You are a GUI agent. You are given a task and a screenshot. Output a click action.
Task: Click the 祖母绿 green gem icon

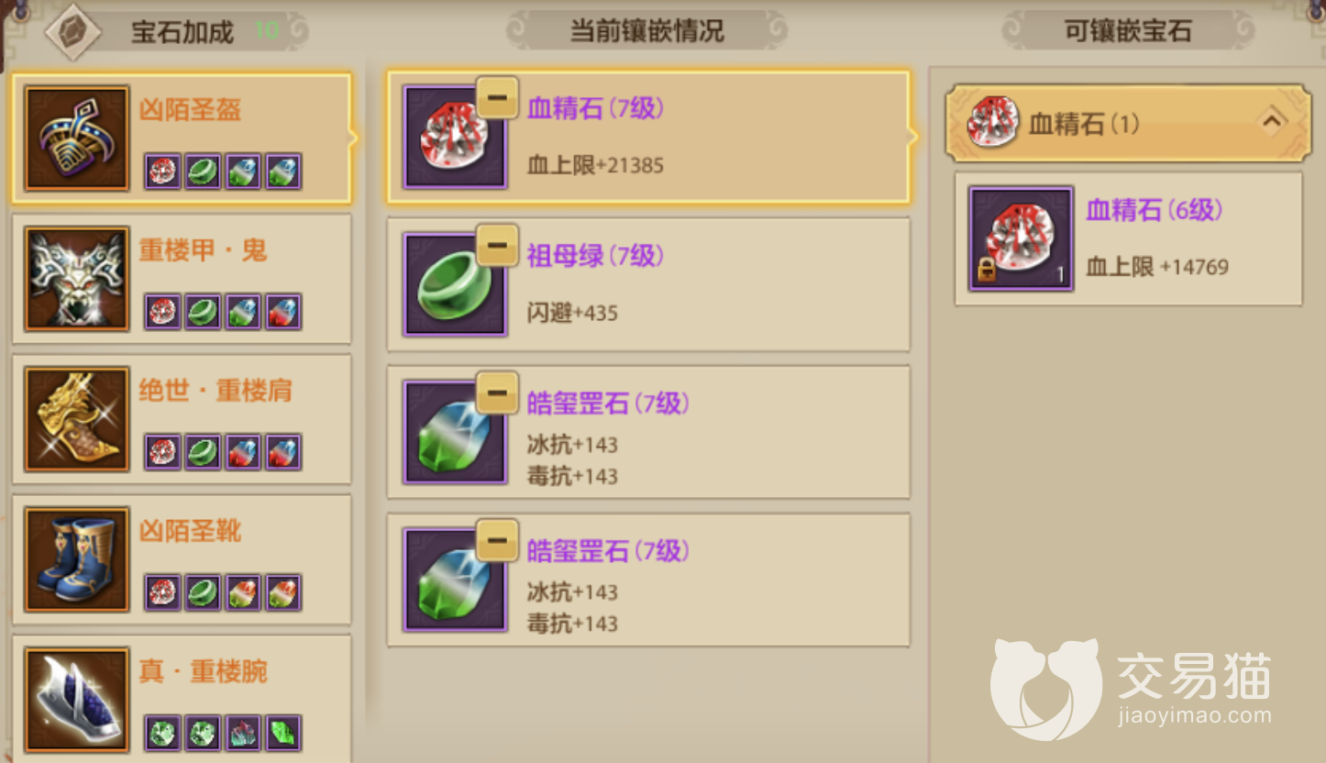[455, 284]
